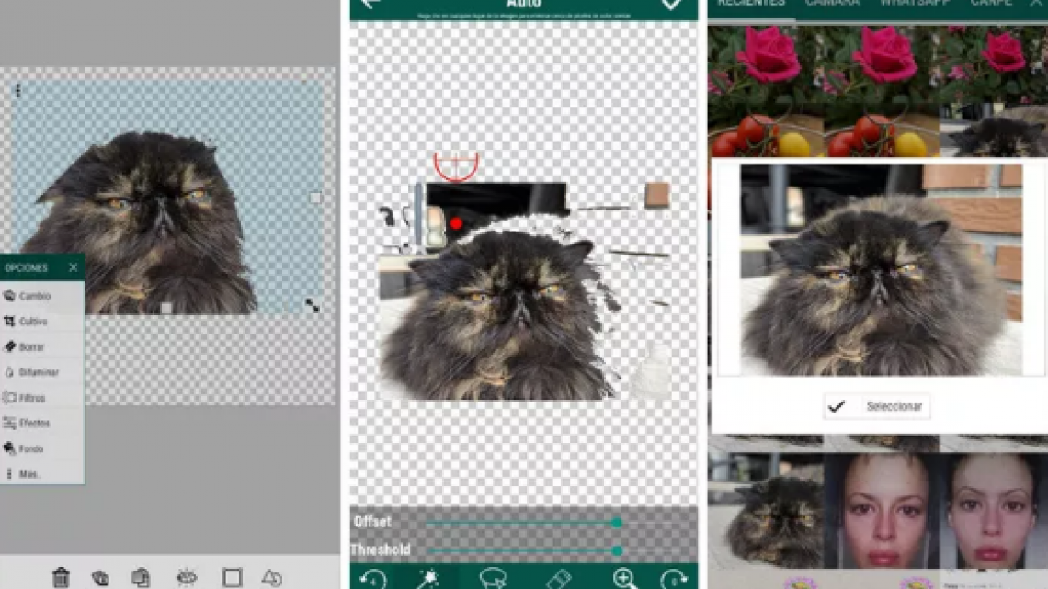Activate the zoom magnifier tool
The height and width of the screenshot is (589, 1048).
coord(625,578)
